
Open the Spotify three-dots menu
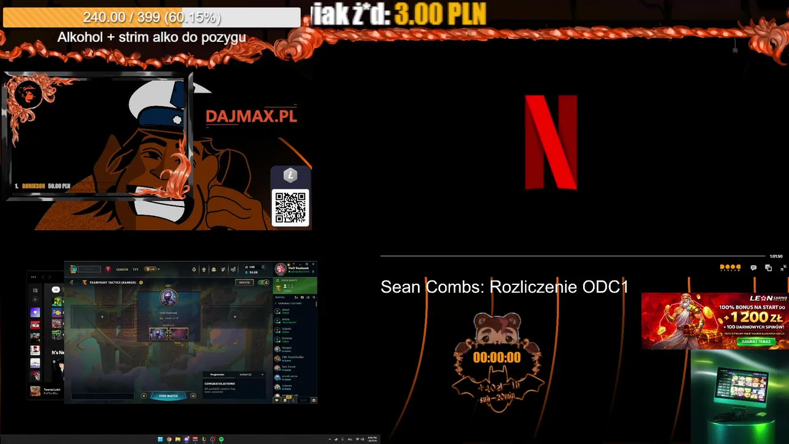pyautogui.click(x=33, y=277)
